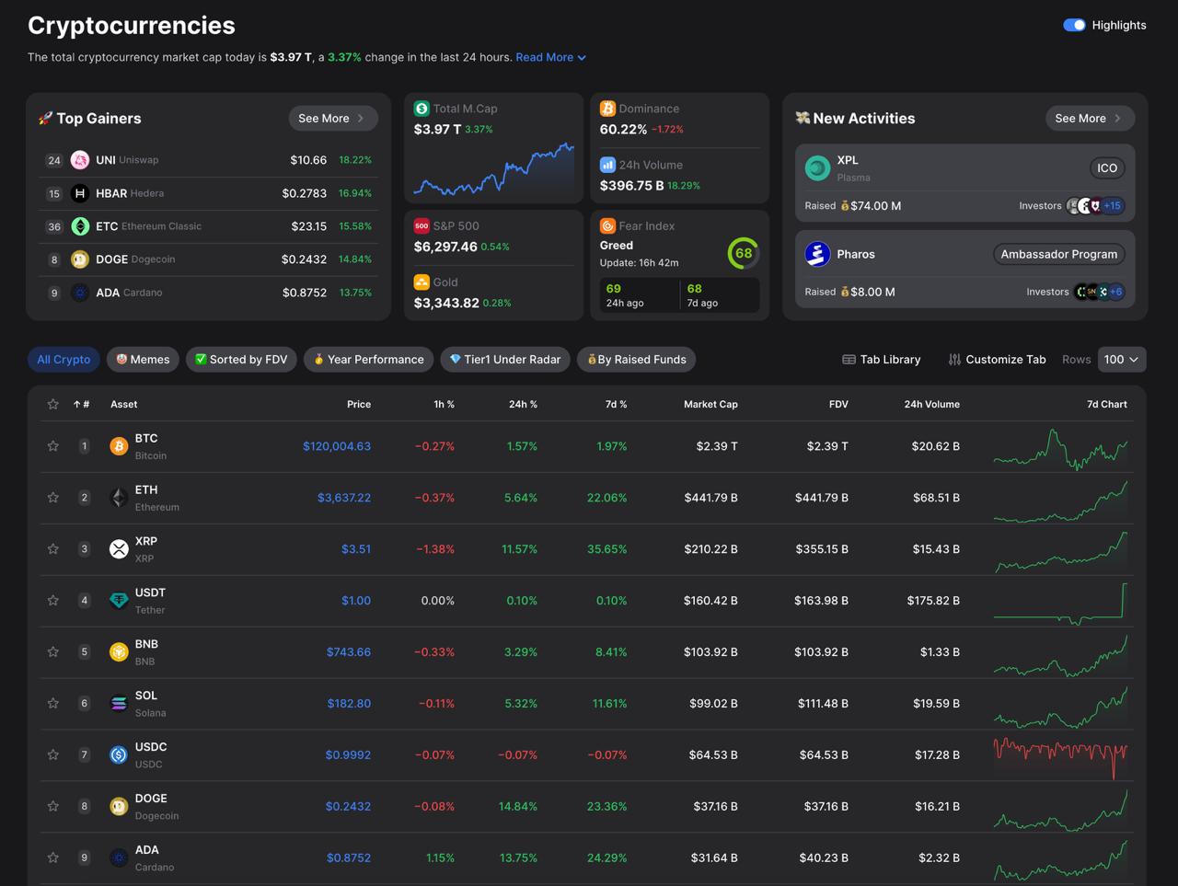Click See More in Top Gainers

(x=332, y=119)
